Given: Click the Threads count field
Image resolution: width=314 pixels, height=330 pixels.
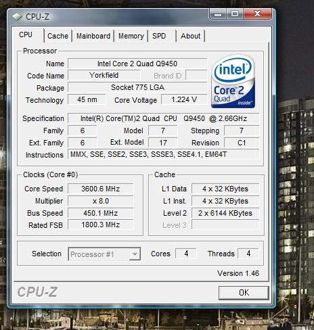Looking at the screenshot, I should pyautogui.click(x=248, y=254).
